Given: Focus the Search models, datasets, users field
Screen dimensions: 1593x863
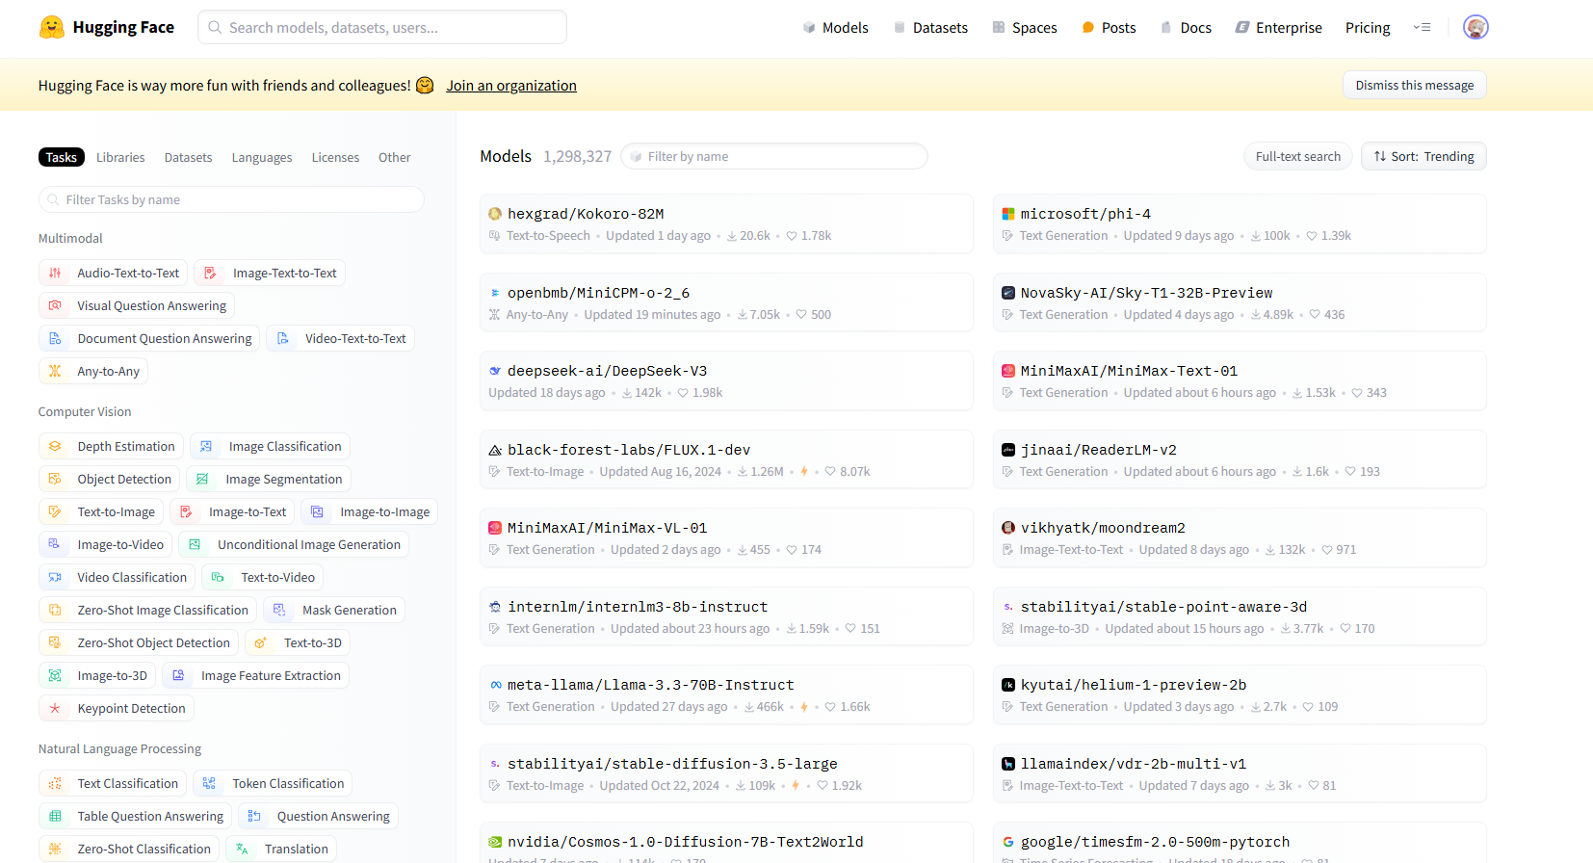Looking at the screenshot, I should (382, 28).
